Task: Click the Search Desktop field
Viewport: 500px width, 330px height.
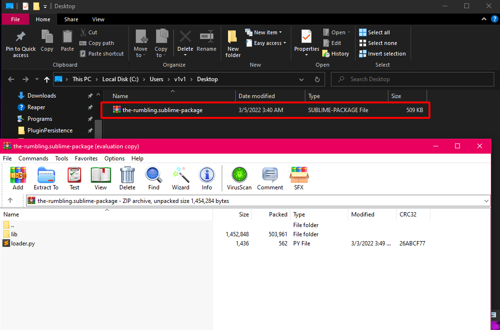Action: pyautogui.click(x=412, y=79)
